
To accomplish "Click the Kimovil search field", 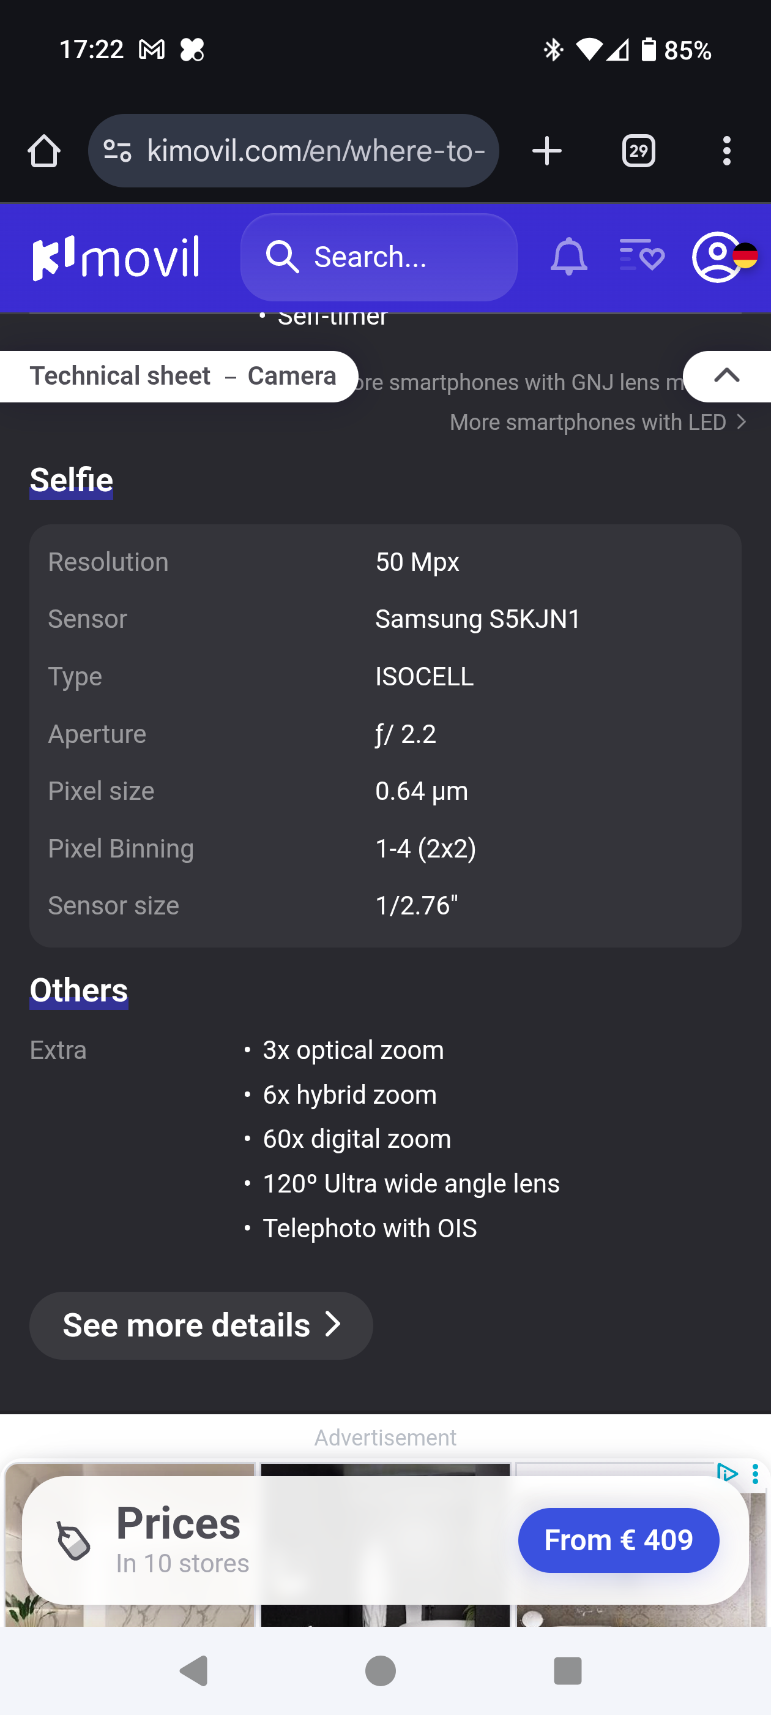I will (x=379, y=257).
